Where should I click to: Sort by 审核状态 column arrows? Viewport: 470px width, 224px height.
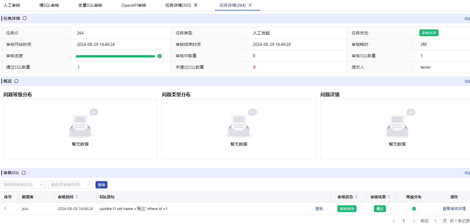pyautogui.click(x=356, y=197)
